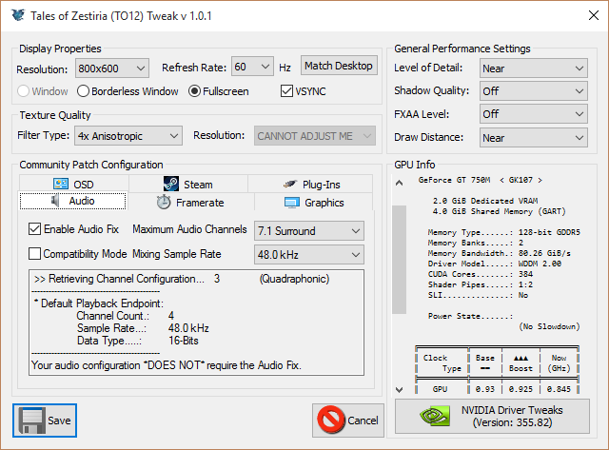Open the Refresh Rate dropdown

[x=252, y=67]
